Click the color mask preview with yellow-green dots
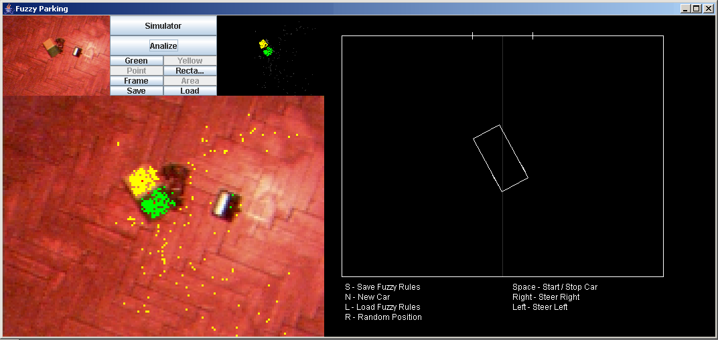This screenshot has height=340, width=718. coord(270,56)
